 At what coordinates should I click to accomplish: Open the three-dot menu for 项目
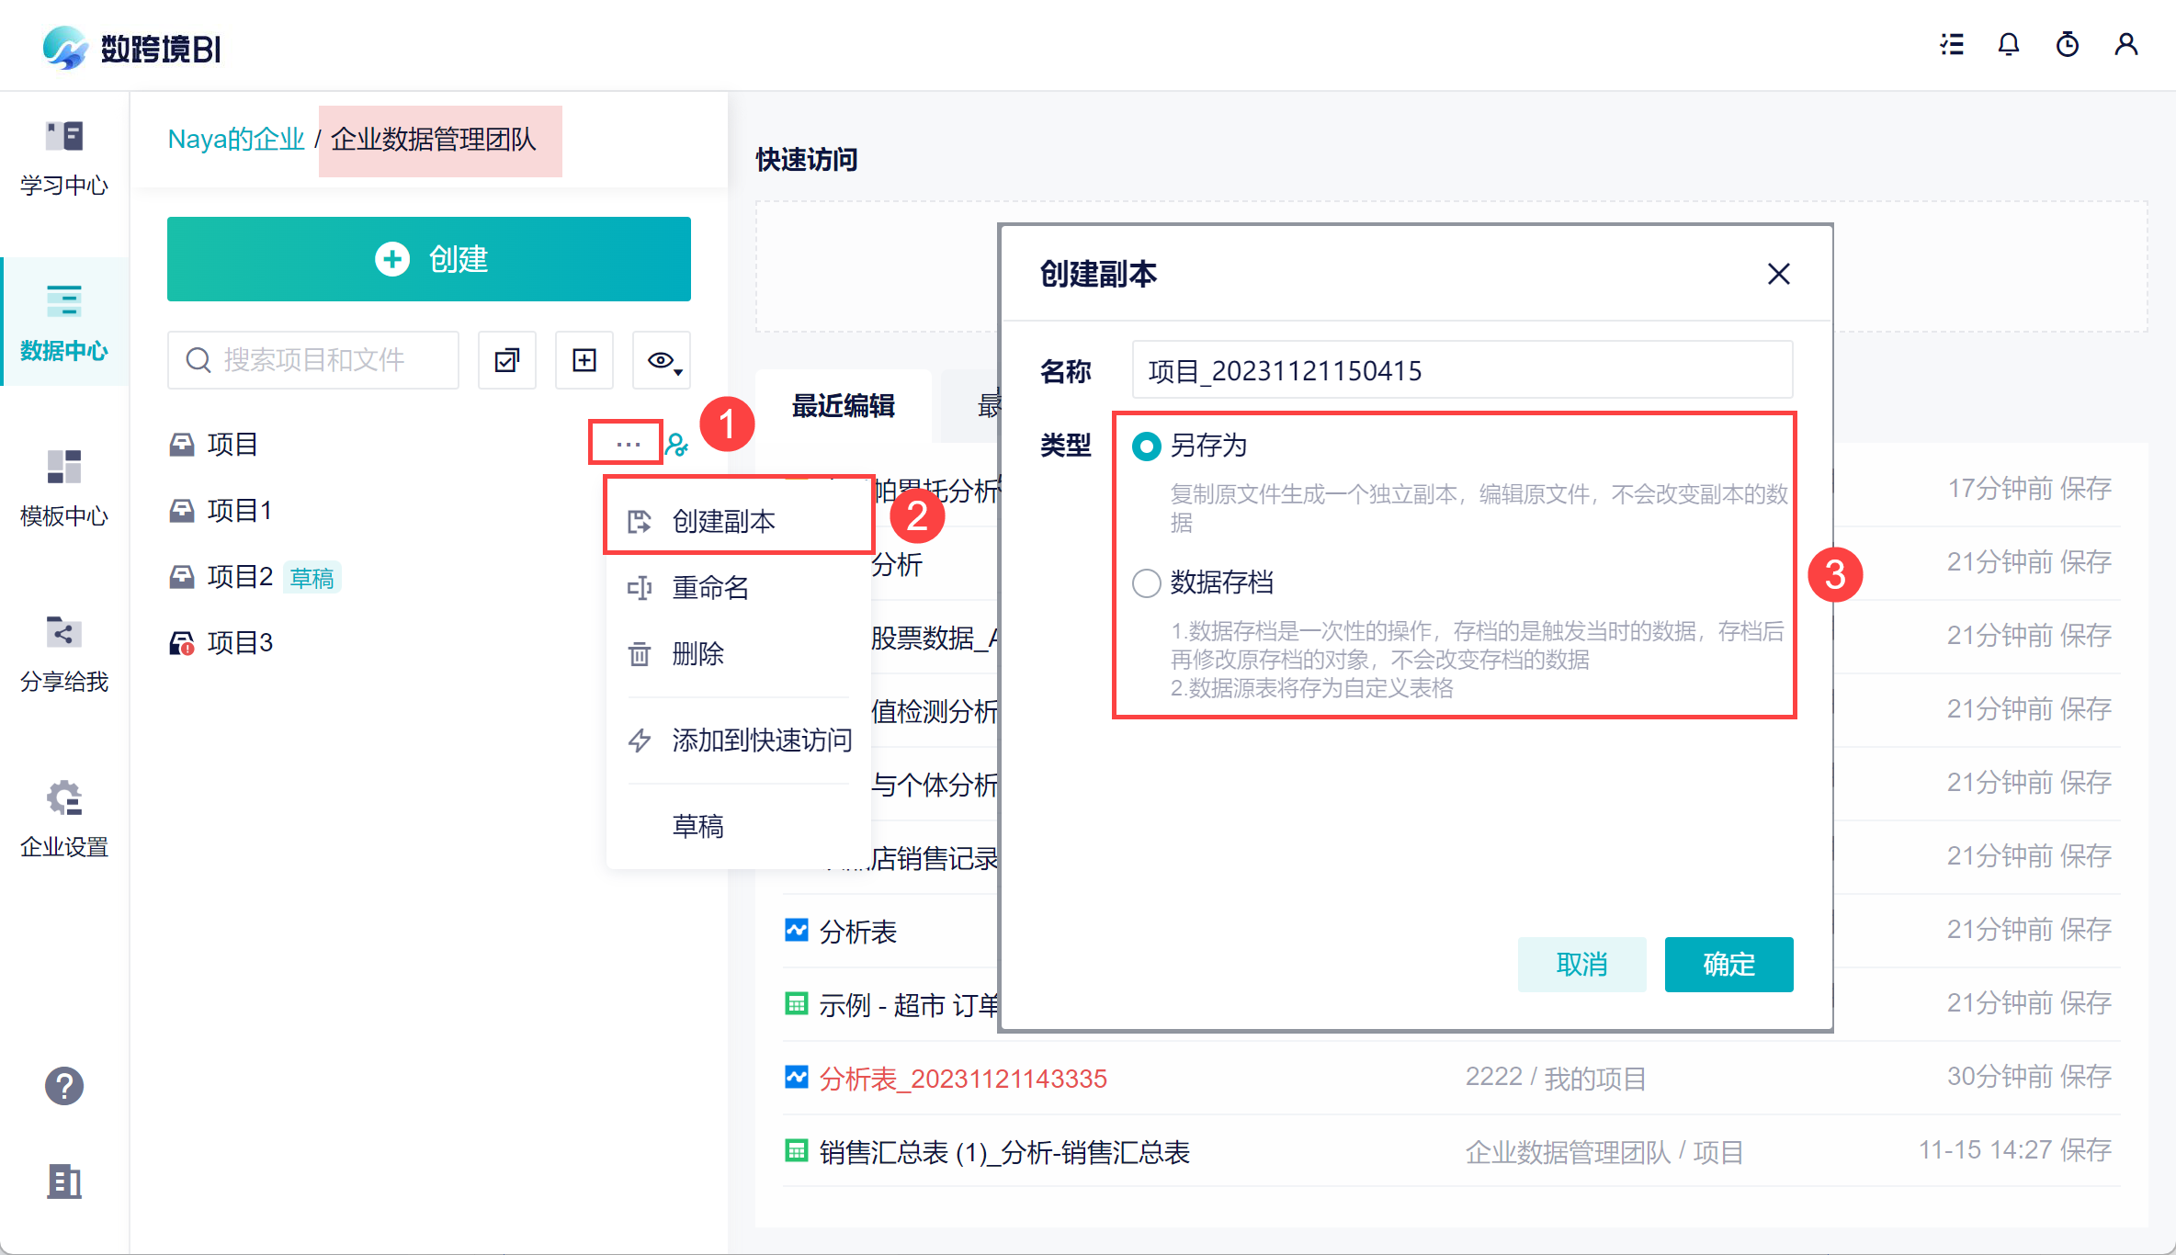pyautogui.click(x=627, y=445)
